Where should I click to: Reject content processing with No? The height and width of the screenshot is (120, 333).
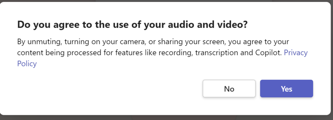(x=229, y=88)
